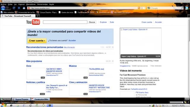Open the Circus Charlie bookmark
Image resolution: width=190 pixels, height=107 pixels.
47,12
